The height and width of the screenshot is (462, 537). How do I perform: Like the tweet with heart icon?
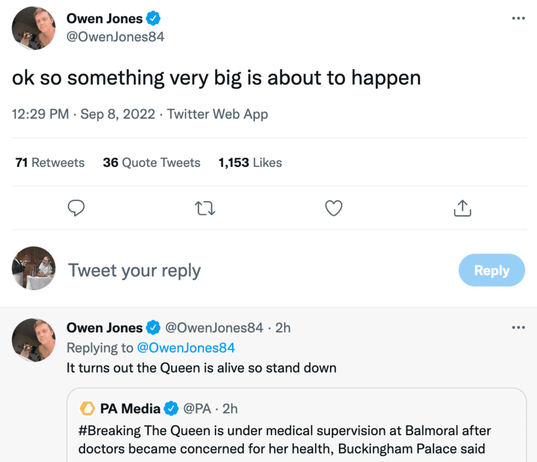tap(334, 207)
